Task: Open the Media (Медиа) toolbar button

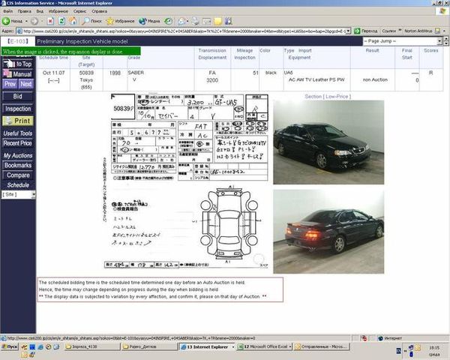Action: pyautogui.click(x=149, y=21)
